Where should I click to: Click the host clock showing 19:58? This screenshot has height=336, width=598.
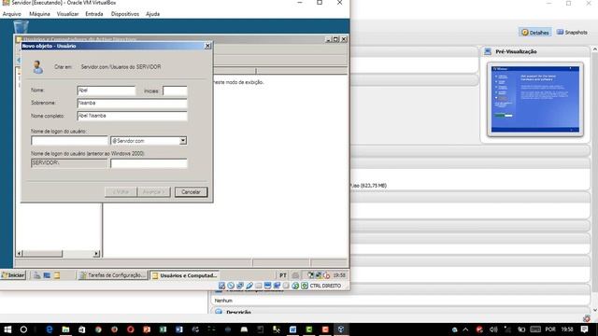[567, 329]
